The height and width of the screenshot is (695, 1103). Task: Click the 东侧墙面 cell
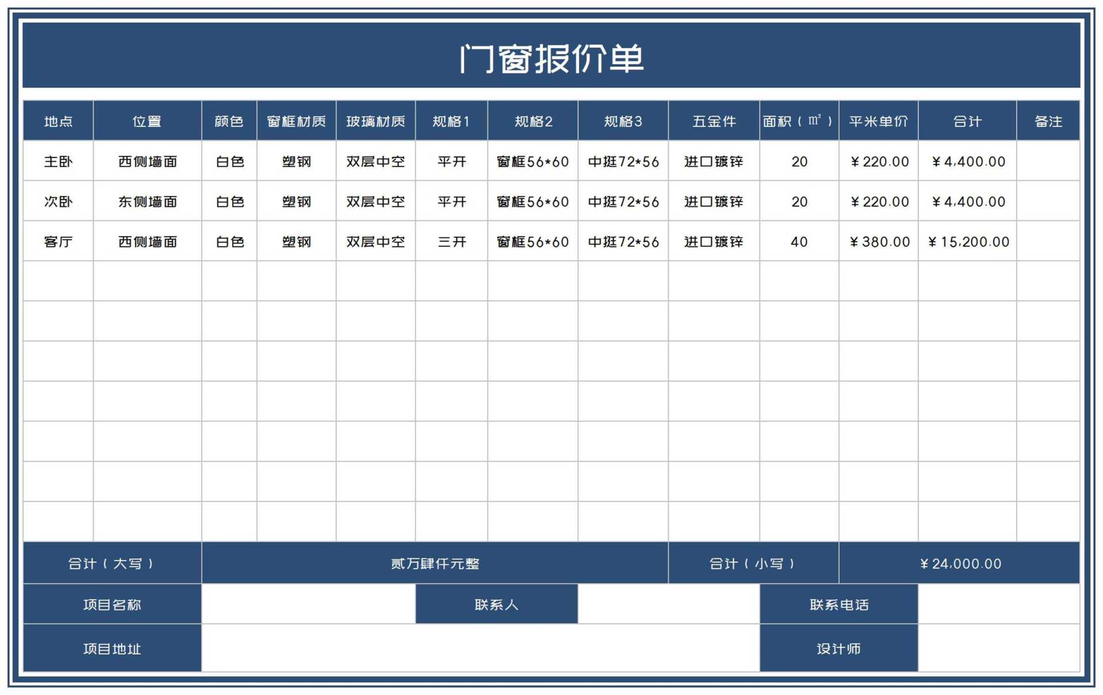147,202
